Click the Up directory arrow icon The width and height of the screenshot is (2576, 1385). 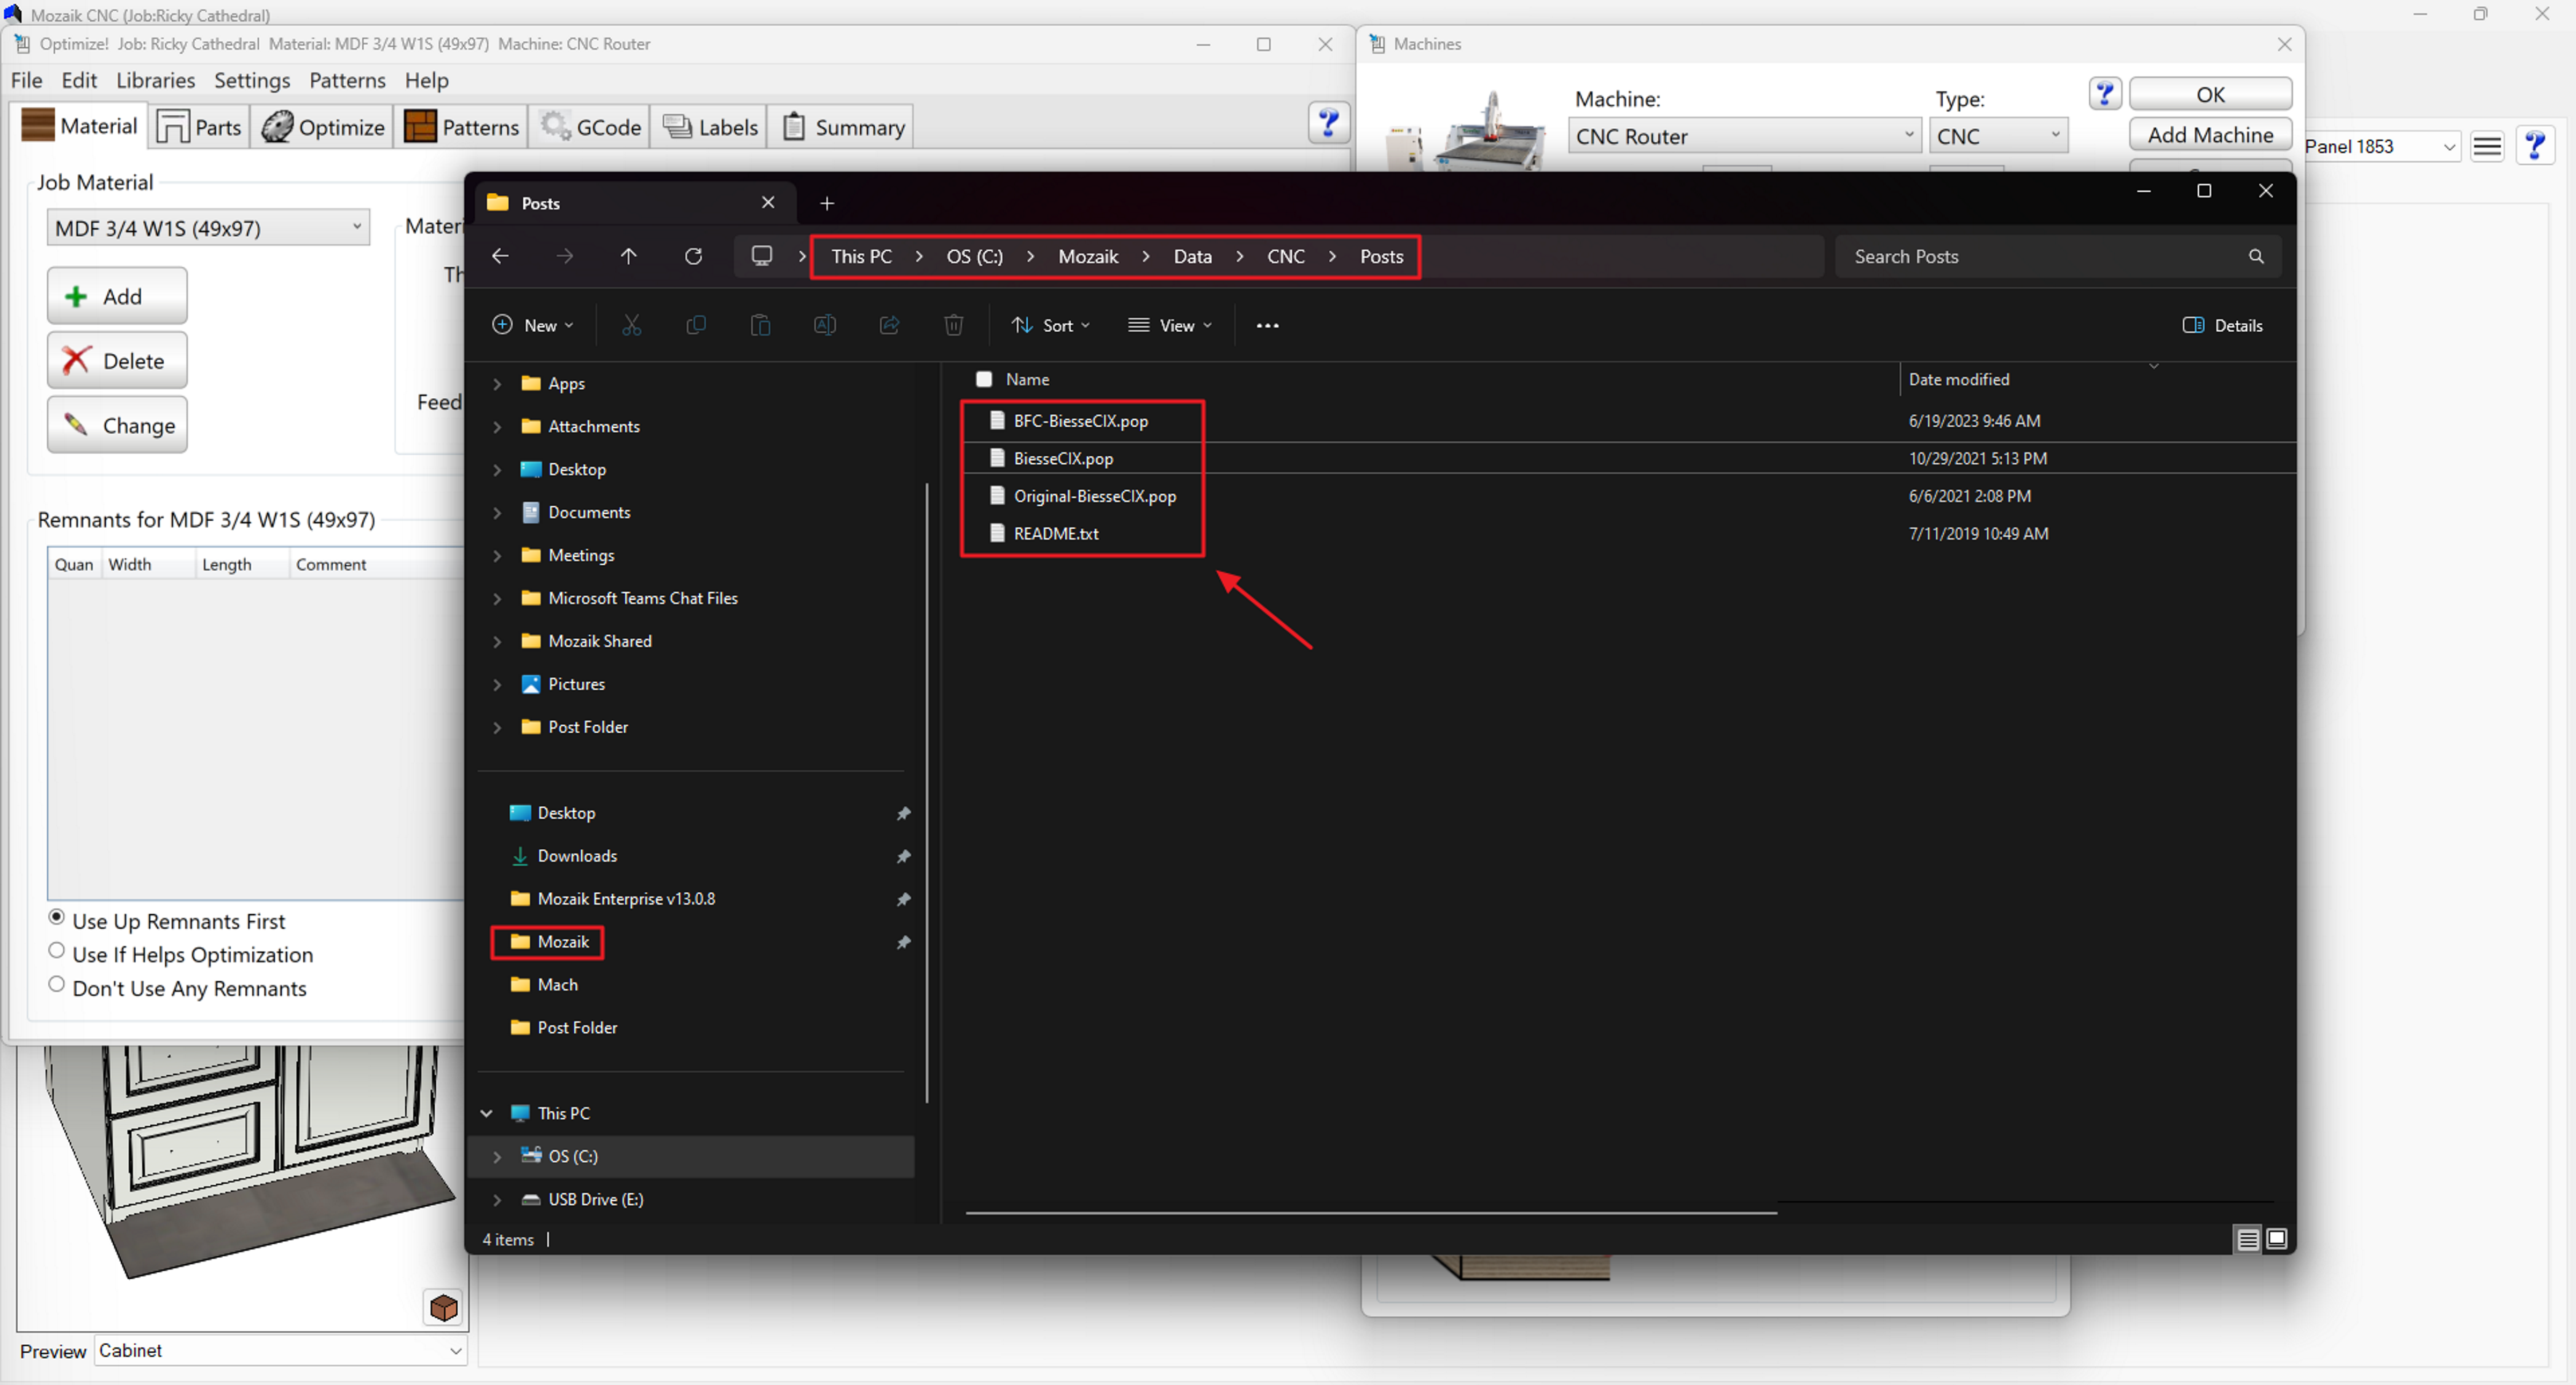coord(628,256)
